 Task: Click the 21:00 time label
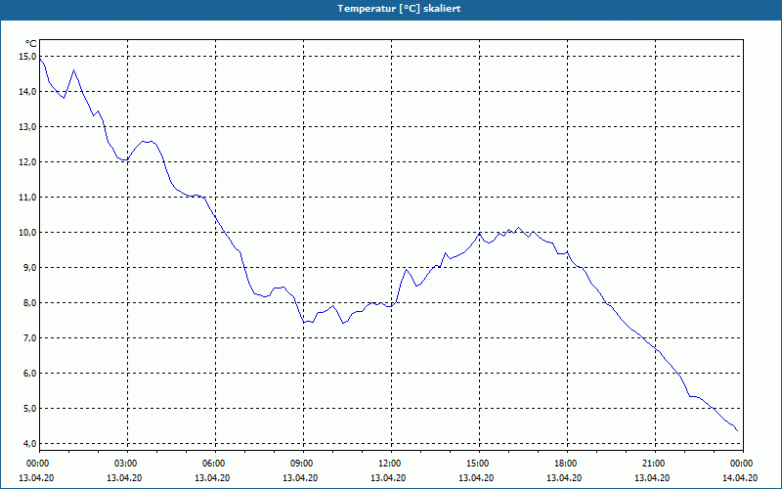click(655, 464)
